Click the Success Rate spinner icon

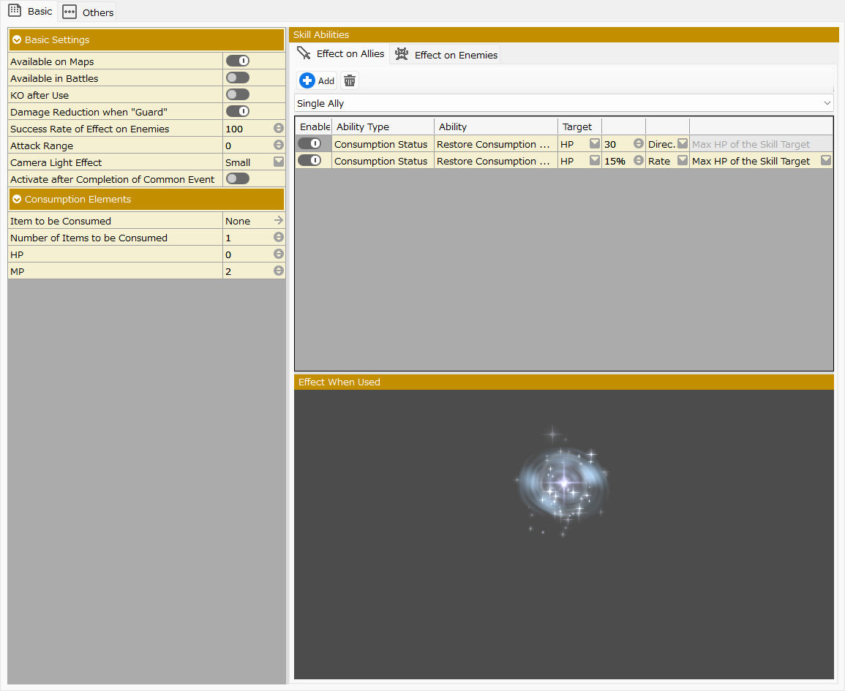[x=279, y=129]
